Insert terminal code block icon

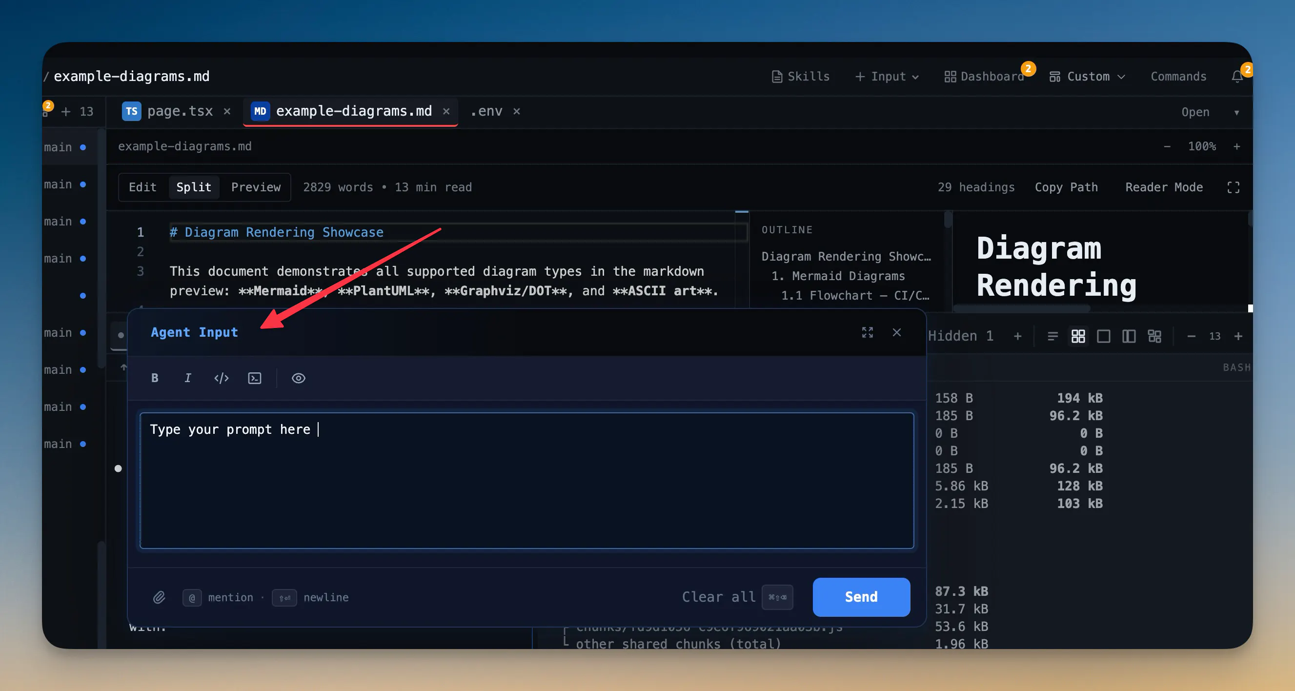(x=255, y=378)
